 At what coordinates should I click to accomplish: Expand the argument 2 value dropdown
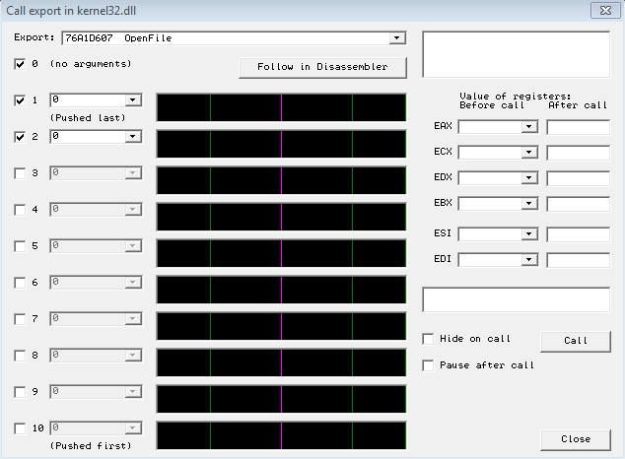(x=133, y=137)
